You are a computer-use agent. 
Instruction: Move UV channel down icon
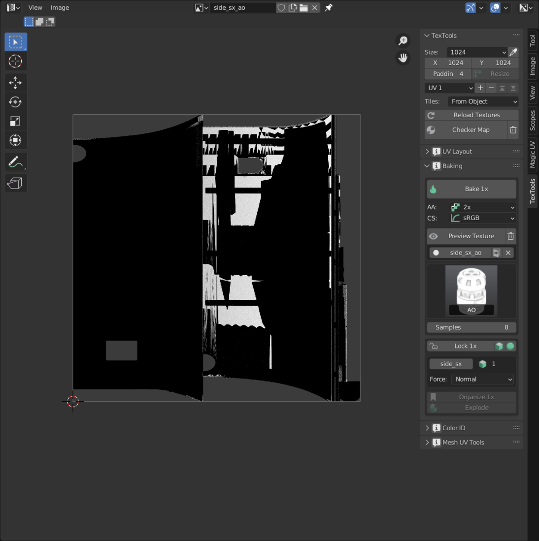pos(513,88)
